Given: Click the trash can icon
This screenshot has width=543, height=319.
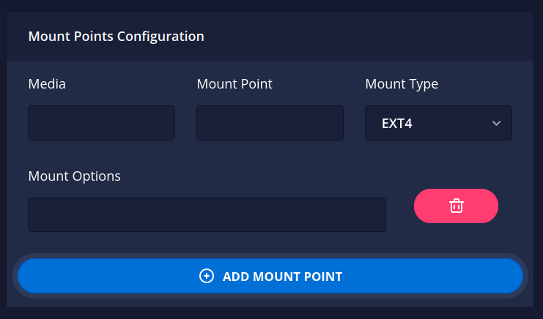Looking at the screenshot, I should 456,206.
